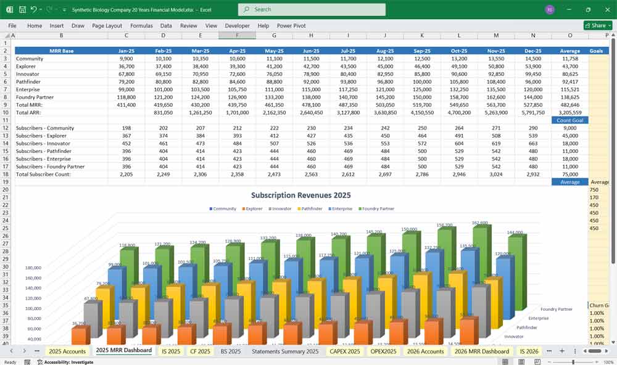Switch to Page Layout view on the status bar

[520, 361]
